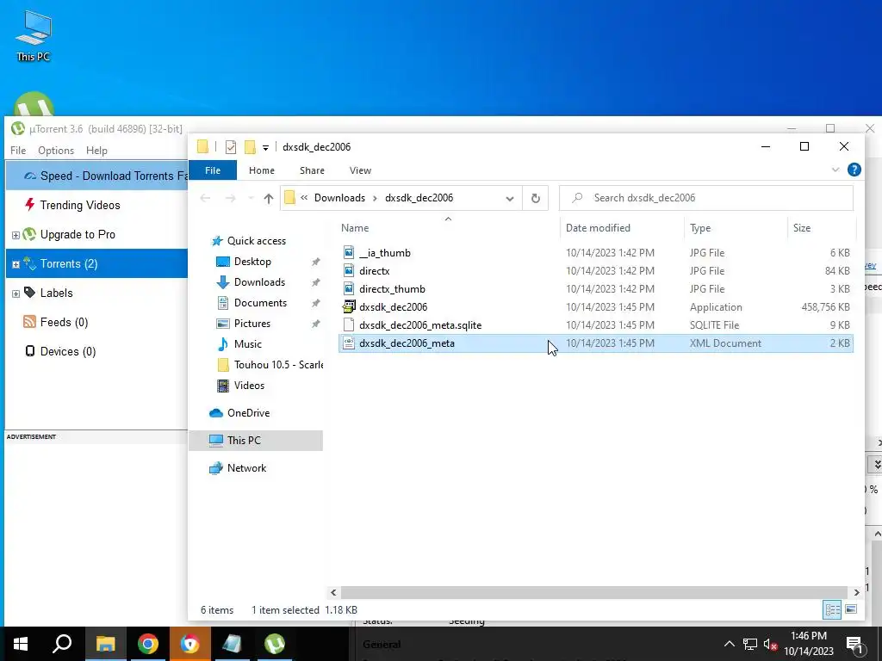Select the dxsdk_dec2006 application file

(x=596, y=307)
